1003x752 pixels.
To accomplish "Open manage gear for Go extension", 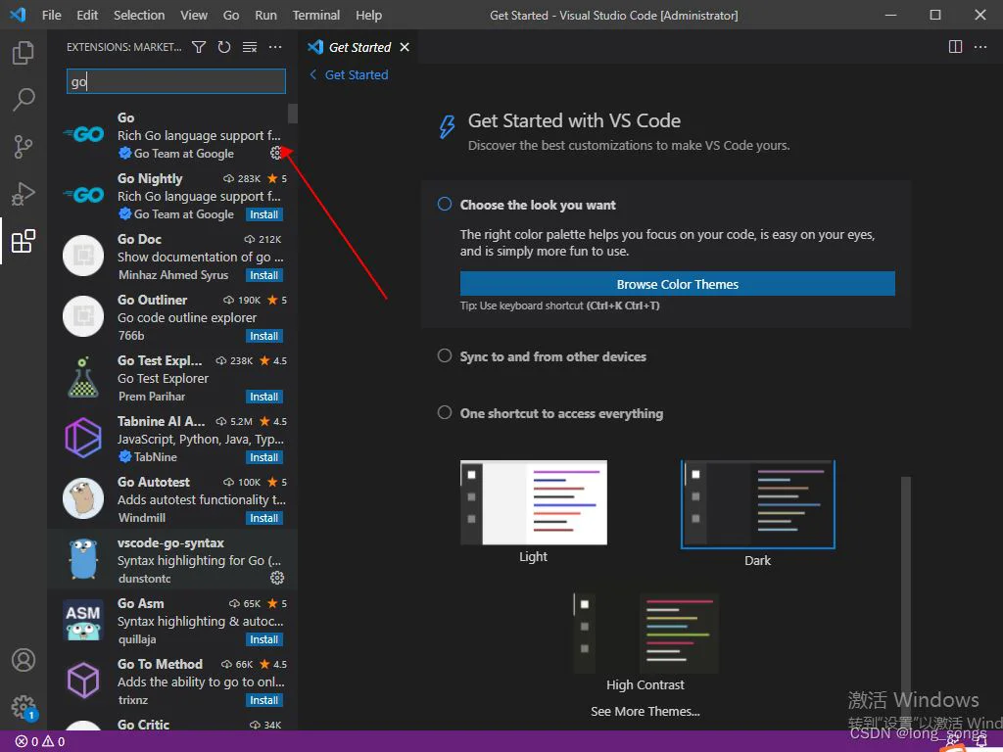I will tap(275, 153).
